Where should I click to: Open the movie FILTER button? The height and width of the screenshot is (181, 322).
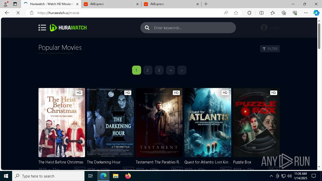pyautogui.click(x=270, y=49)
